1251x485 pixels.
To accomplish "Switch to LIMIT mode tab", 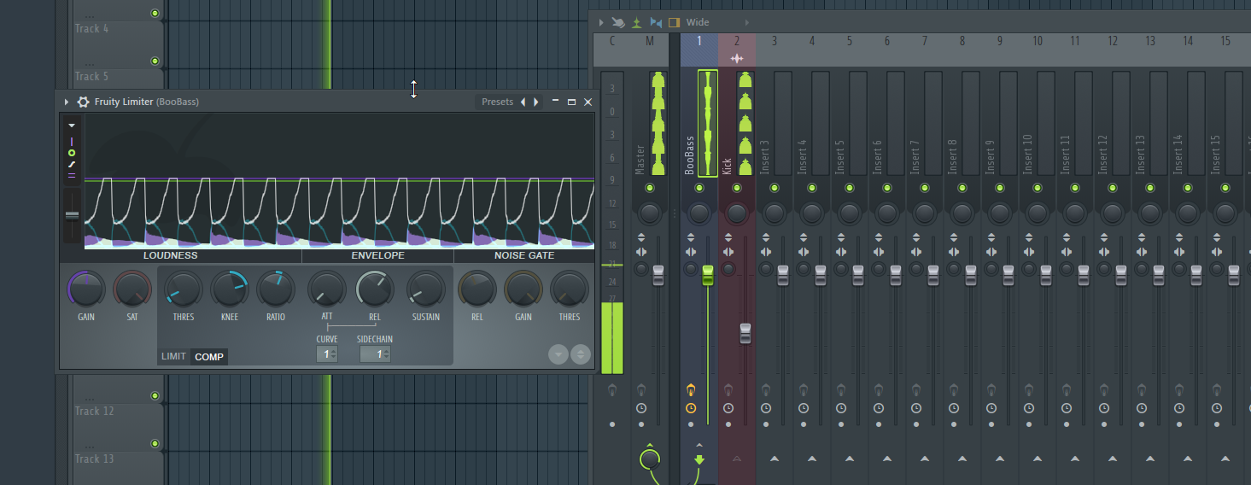I will [173, 357].
